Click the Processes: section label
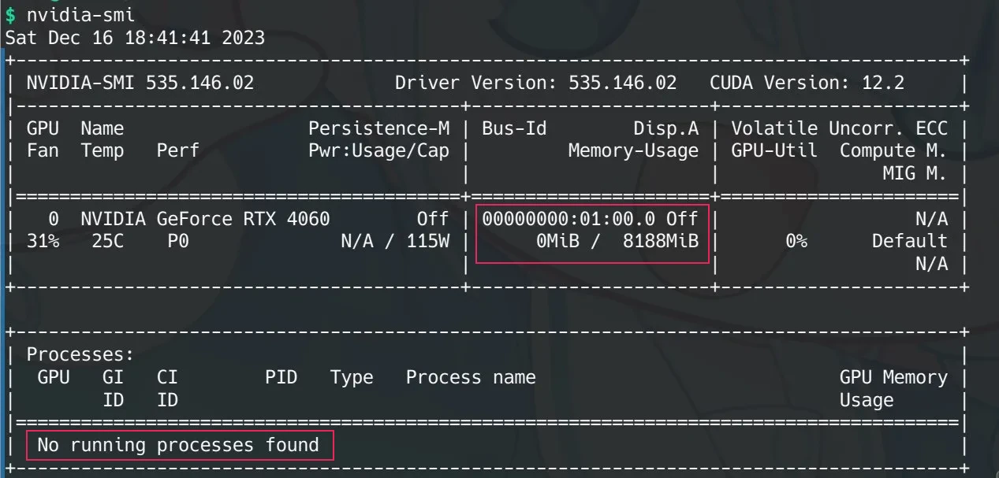This screenshot has width=999, height=478. click(x=80, y=355)
